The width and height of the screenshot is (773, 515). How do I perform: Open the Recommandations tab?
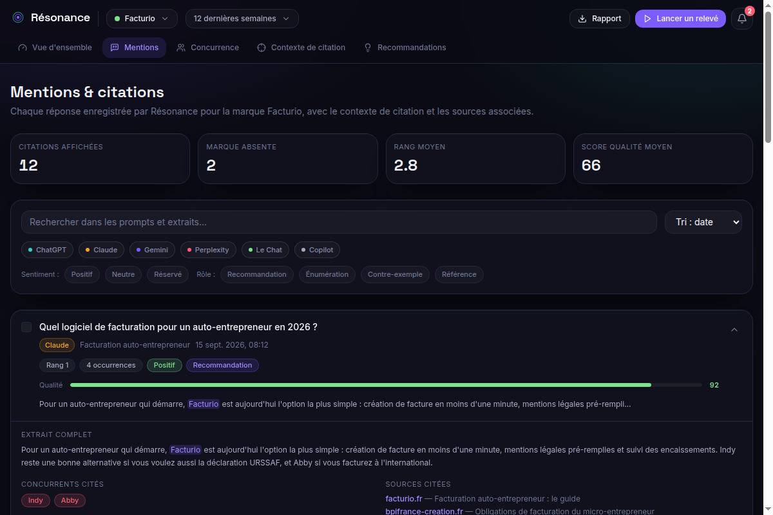[x=405, y=48]
